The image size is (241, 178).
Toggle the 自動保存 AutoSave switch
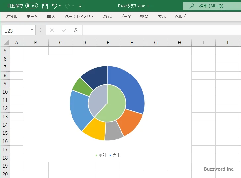32,6
